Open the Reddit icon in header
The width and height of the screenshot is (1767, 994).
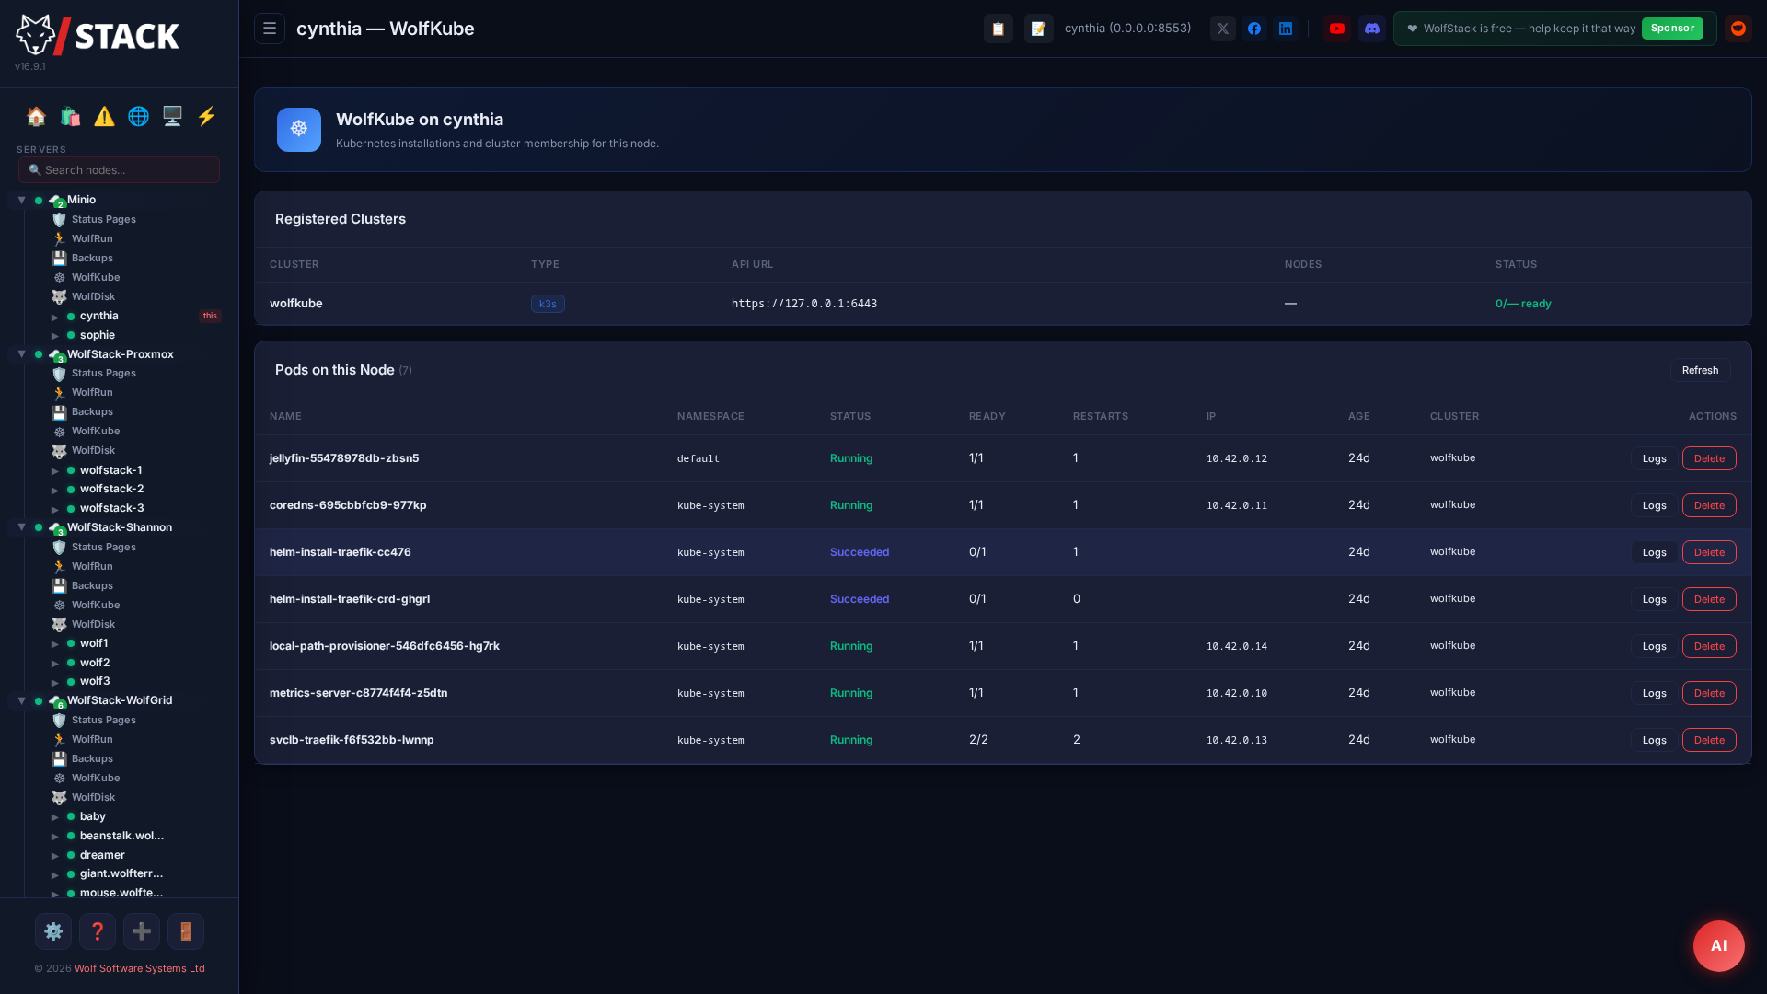(x=1738, y=29)
